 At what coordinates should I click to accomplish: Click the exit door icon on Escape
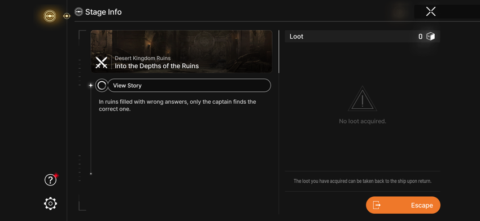pyautogui.click(x=377, y=205)
